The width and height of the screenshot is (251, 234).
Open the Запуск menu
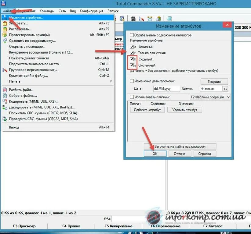(113, 11)
